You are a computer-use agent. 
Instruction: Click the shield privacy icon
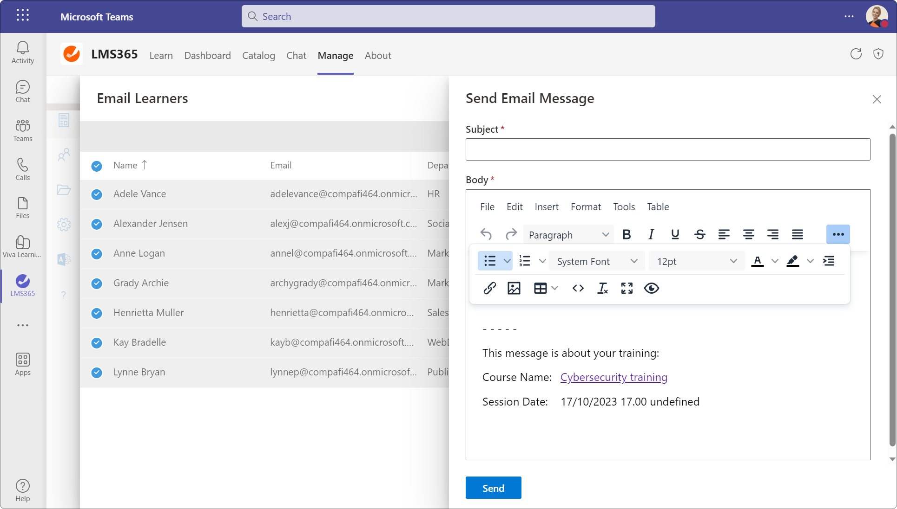pos(878,54)
